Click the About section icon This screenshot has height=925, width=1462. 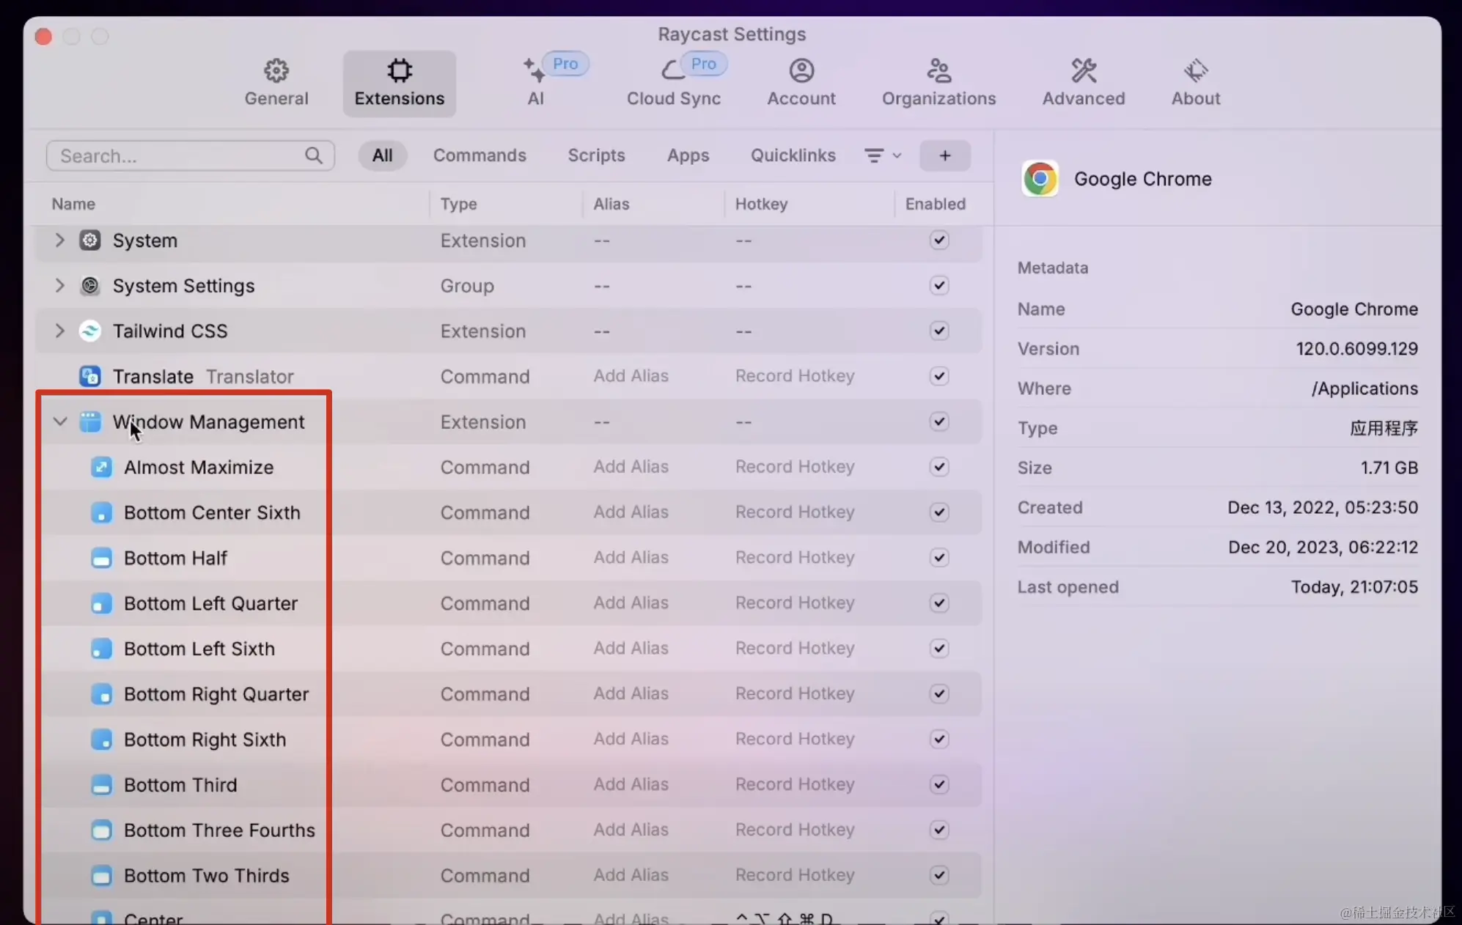(x=1196, y=70)
